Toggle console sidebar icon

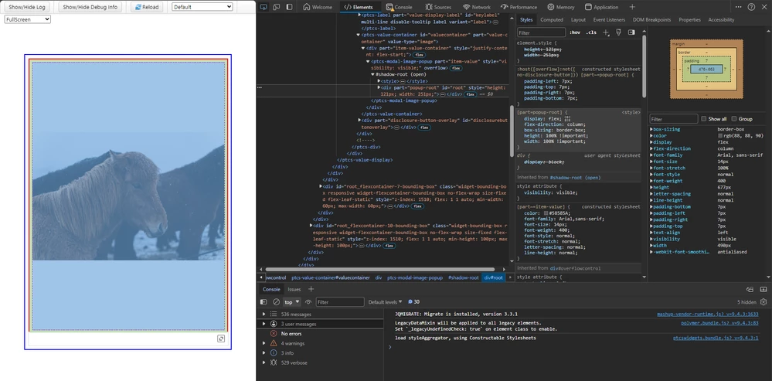coord(264,301)
